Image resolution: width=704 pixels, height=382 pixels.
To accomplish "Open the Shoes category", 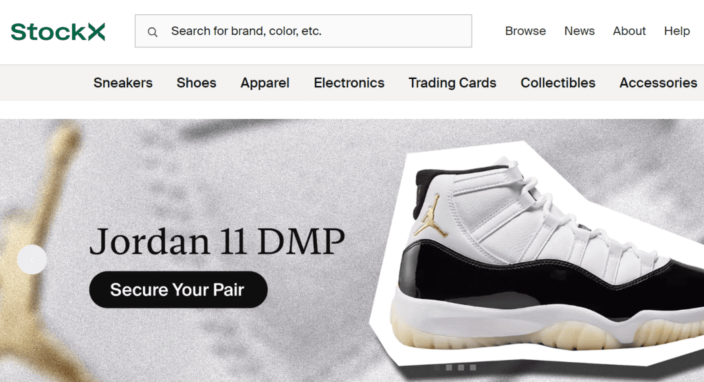I will coord(196,82).
